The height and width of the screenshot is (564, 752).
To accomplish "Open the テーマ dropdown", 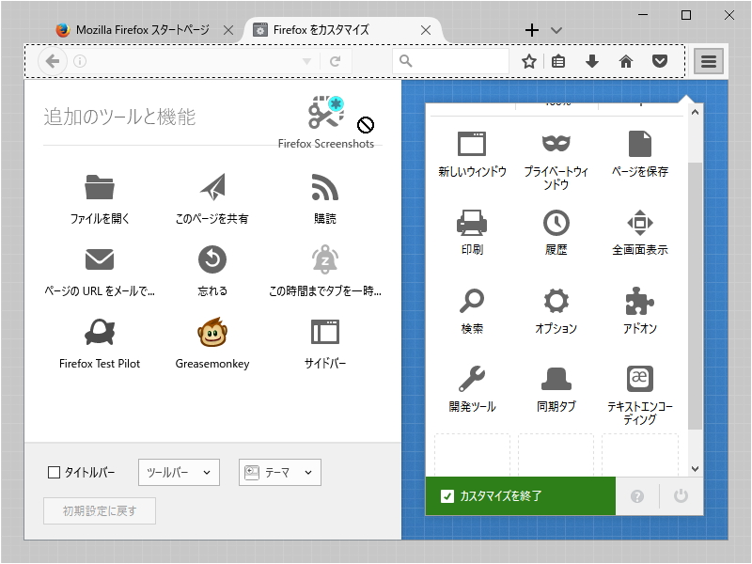I will [281, 472].
